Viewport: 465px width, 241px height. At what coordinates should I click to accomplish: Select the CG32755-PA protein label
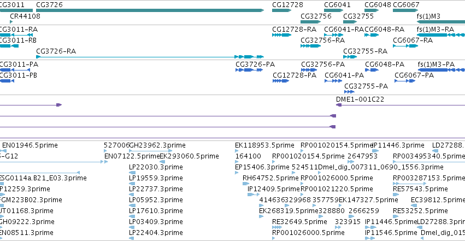366,86
